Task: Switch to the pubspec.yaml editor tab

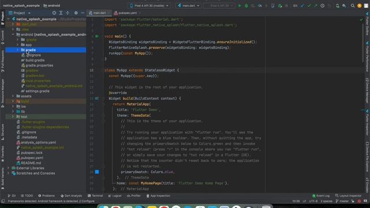Action: 127,13
